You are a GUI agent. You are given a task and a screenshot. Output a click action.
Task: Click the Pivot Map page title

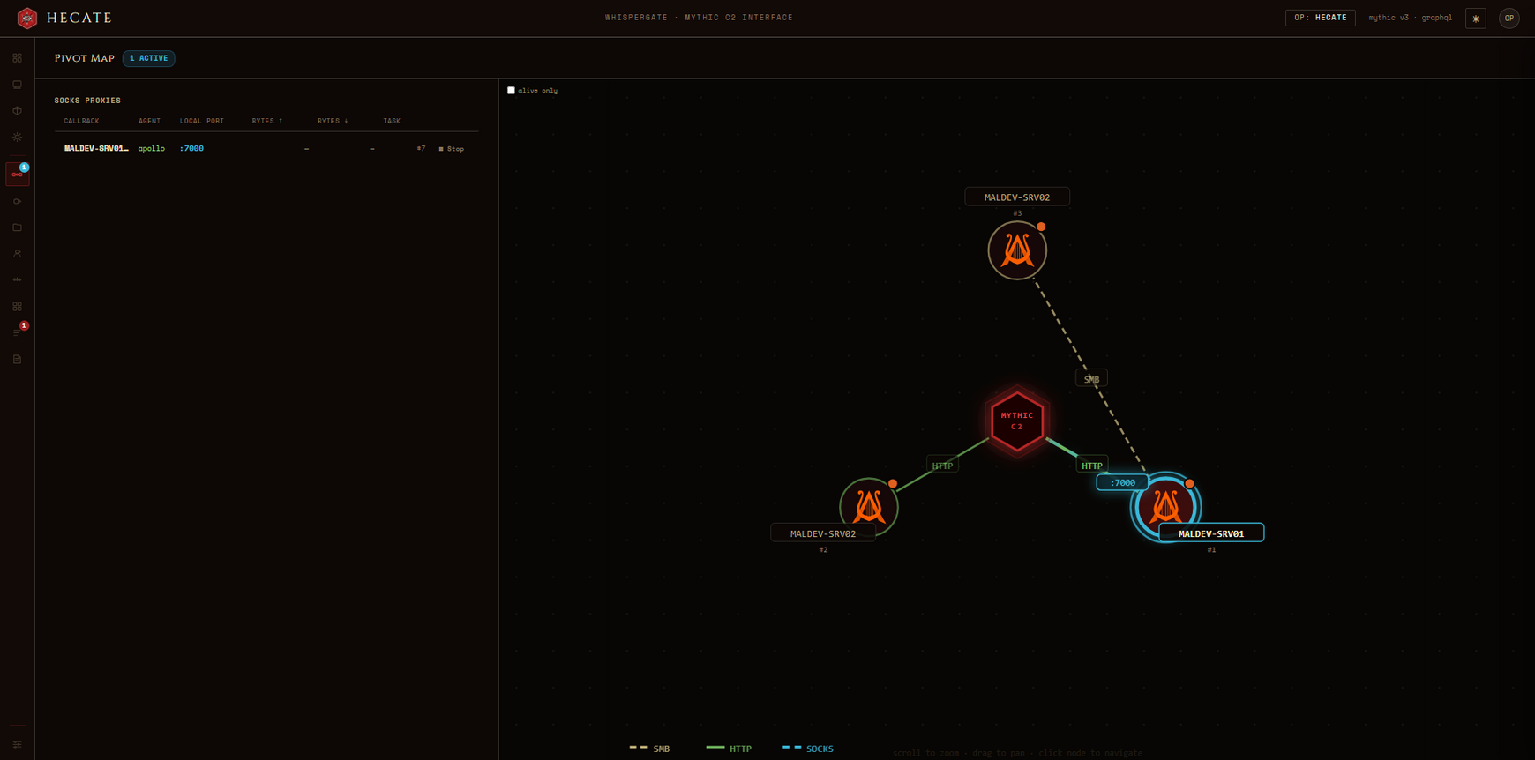85,58
